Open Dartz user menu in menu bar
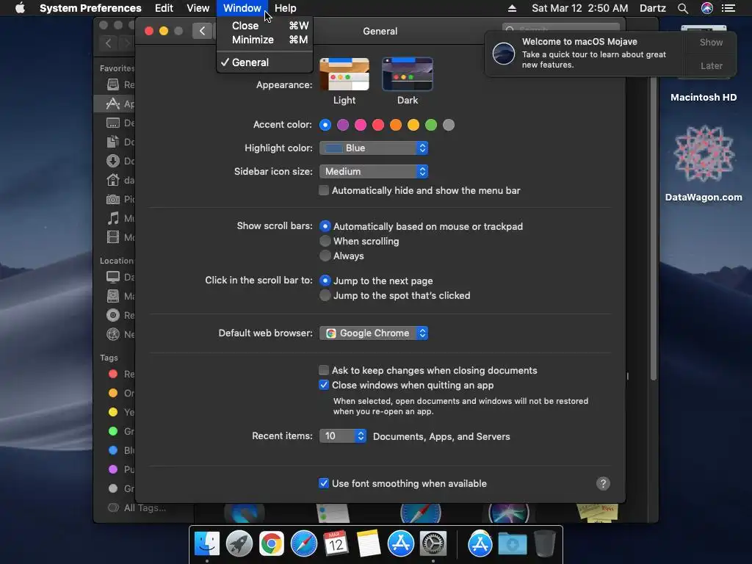This screenshot has height=564, width=752. tap(652, 8)
